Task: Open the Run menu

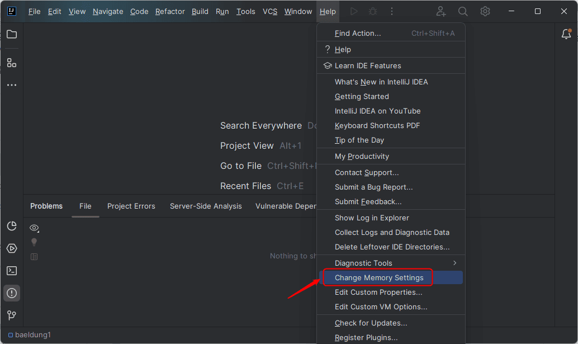Action: pos(222,11)
